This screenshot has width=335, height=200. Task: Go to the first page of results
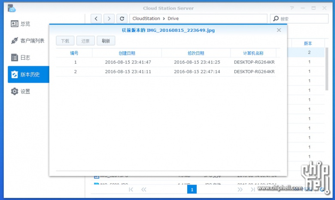point(131,189)
